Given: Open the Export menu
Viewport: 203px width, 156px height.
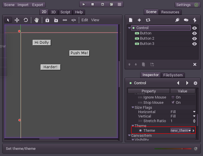Looking at the screenshot, I should pos(37,5).
